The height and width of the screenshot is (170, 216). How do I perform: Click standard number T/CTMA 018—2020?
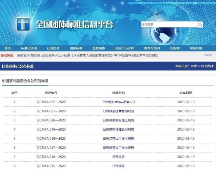click(51, 138)
